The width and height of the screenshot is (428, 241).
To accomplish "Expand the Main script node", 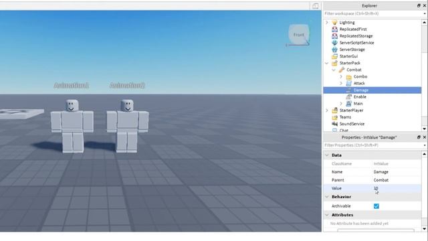I will (x=341, y=104).
